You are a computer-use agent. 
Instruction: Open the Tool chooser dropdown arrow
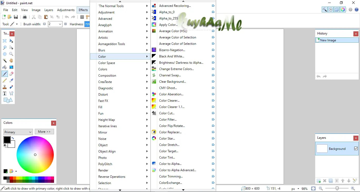click(x=17, y=24)
